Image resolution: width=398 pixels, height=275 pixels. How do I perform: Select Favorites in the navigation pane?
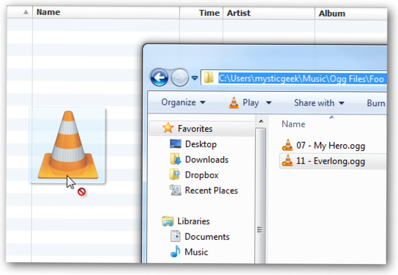pos(195,129)
